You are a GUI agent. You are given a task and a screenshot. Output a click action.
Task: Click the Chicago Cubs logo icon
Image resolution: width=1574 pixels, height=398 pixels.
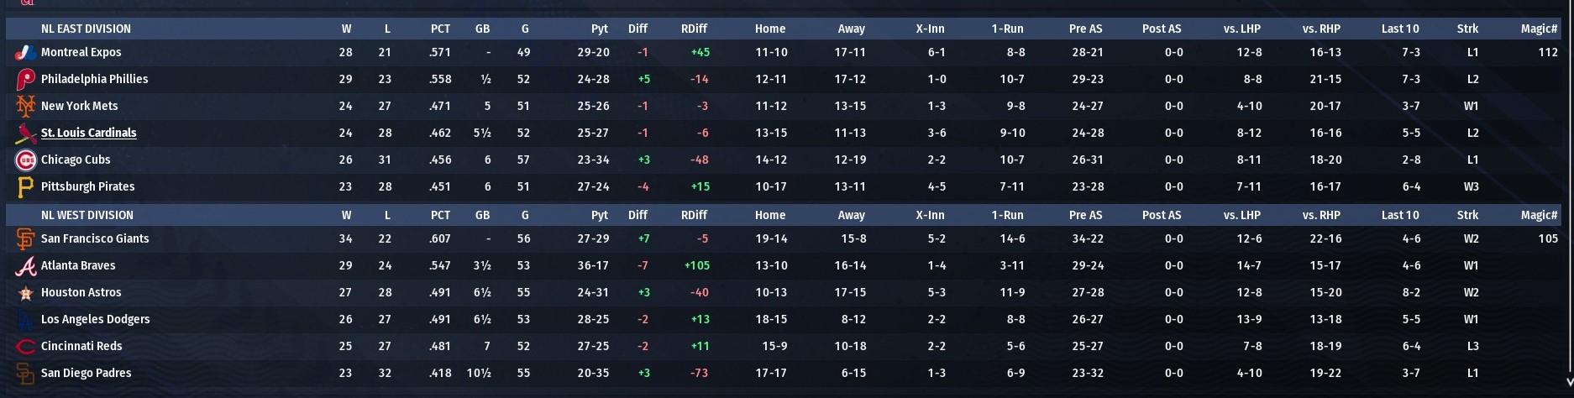(x=26, y=160)
